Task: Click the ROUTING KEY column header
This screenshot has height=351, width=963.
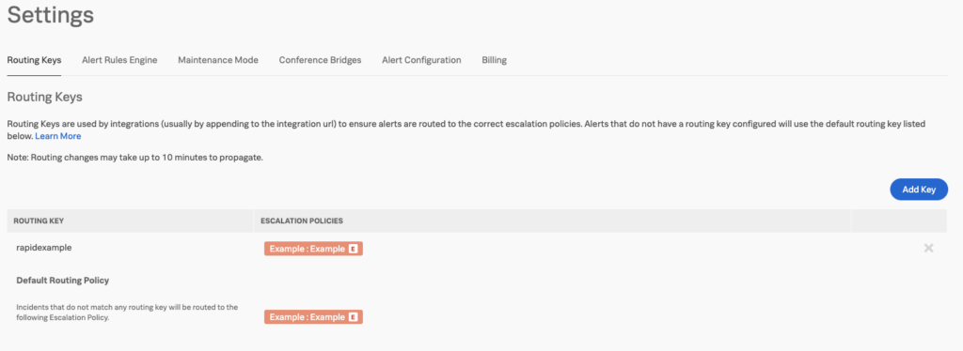Action: coord(38,221)
